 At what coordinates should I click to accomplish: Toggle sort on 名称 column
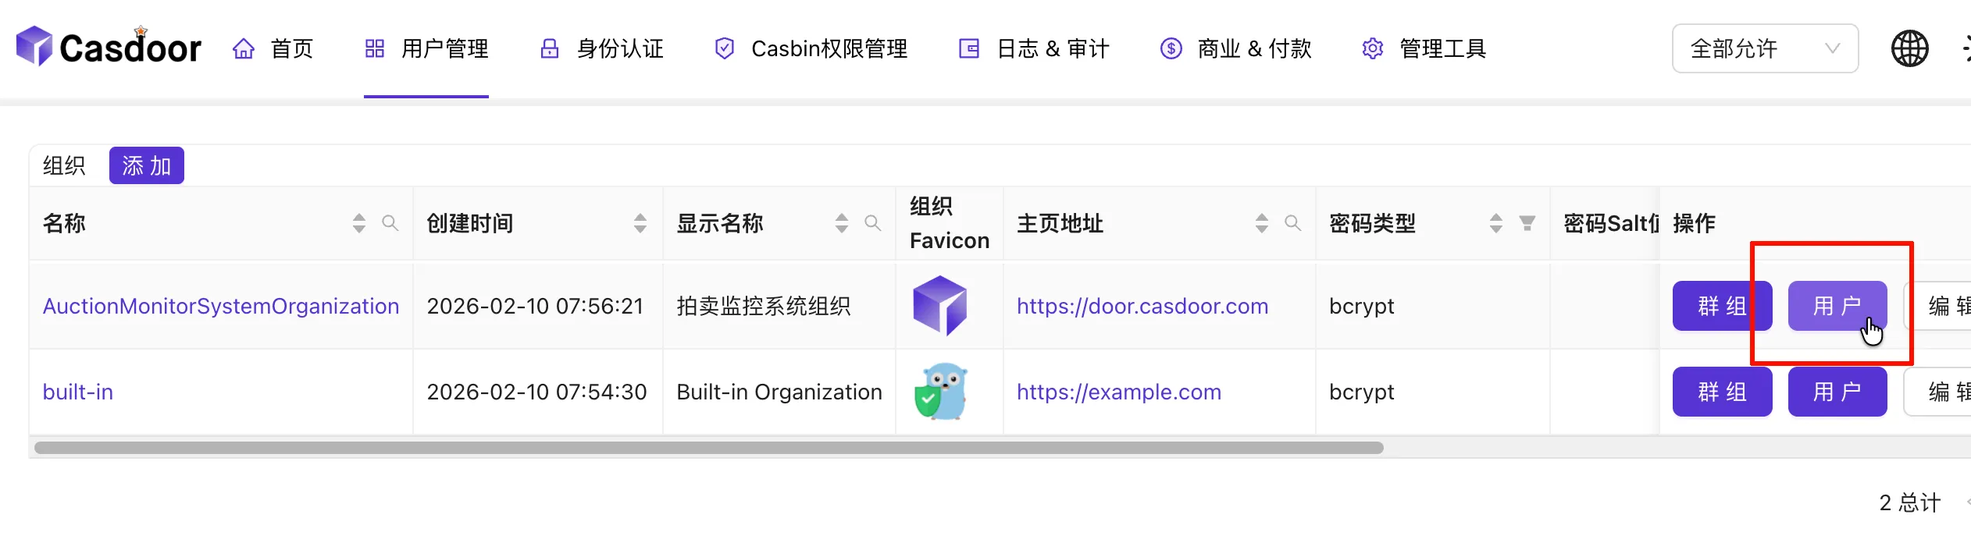pos(358,224)
